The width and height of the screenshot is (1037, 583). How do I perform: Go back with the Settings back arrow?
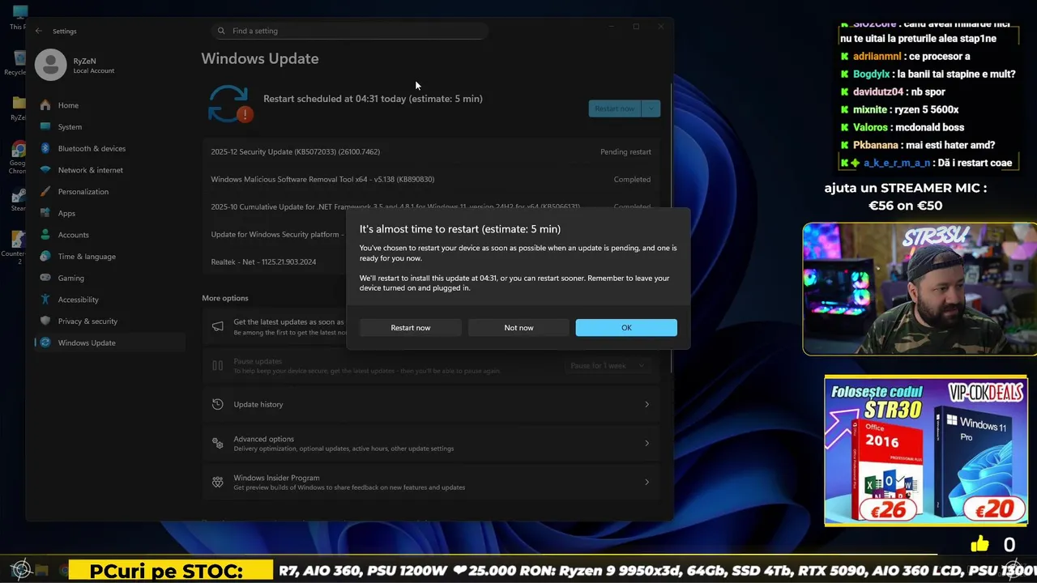point(38,31)
